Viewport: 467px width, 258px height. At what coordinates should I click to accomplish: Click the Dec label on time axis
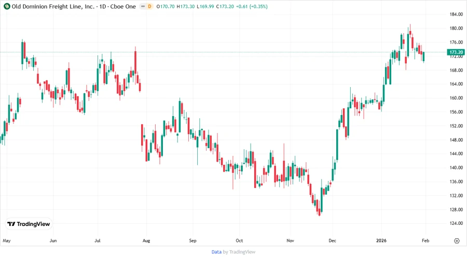(x=333, y=240)
